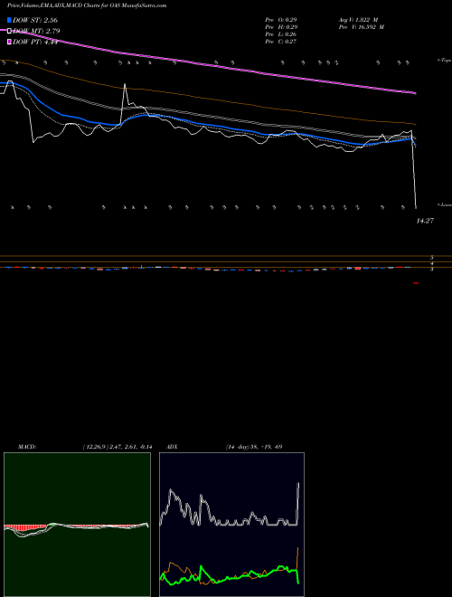The image size is (452, 597).
Task: Click the Avg V: 1.322 M value
Action: [x=358, y=20]
